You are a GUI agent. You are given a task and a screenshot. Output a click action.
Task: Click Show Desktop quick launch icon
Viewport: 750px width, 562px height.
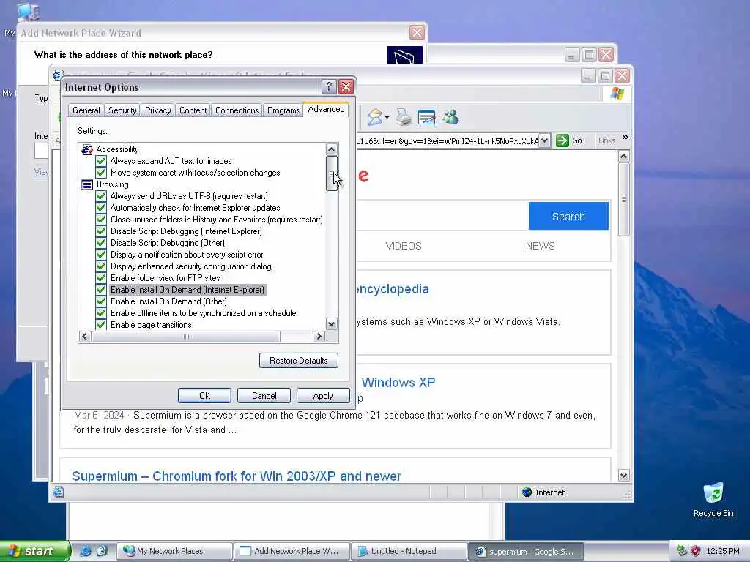[102, 551]
